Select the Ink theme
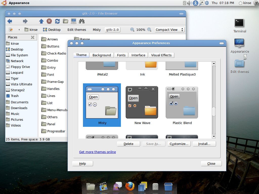Image resolution: width=259 pixels, height=194 pixels. (x=142, y=69)
